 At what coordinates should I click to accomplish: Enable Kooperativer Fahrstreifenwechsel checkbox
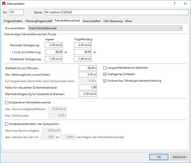pos(7,102)
